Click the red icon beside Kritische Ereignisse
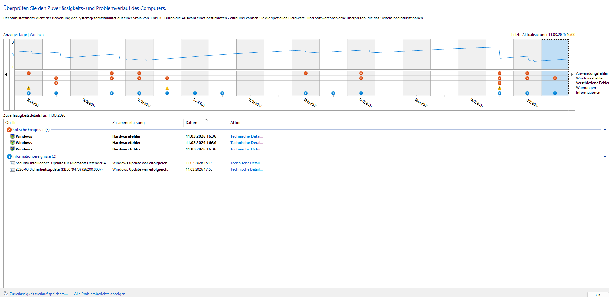 [9, 130]
